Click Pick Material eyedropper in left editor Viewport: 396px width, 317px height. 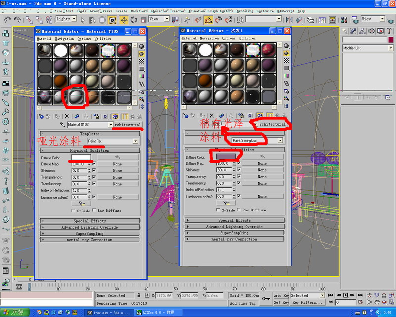point(62,125)
